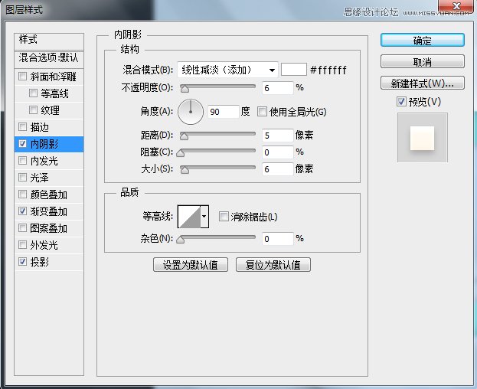477x389 pixels.
Task: Close the 图层样式 dialog
Action: [x=456, y=6]
